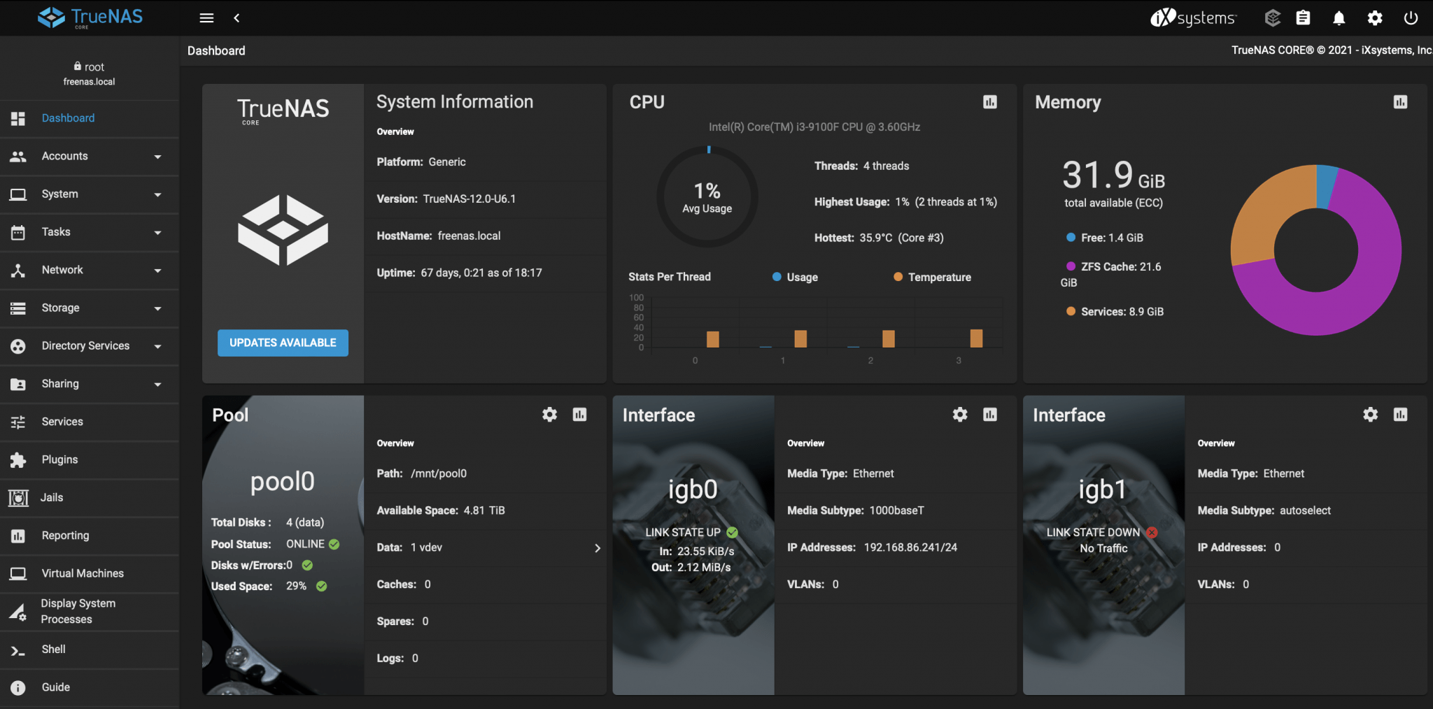The image size is (1433, 709).
Task: Click the IP address 192.168.86.241/24
Action: point(910,547)
